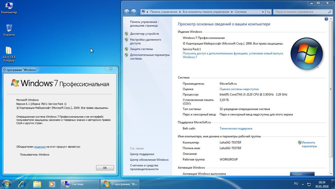Switch to Система taskbar button
Screen dimensions: 335x189
tap(80, 184)
